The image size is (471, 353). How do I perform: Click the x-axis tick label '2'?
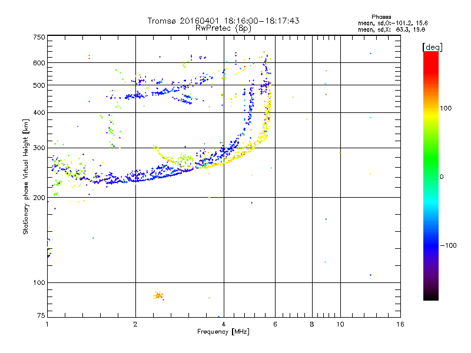[135, 324]
